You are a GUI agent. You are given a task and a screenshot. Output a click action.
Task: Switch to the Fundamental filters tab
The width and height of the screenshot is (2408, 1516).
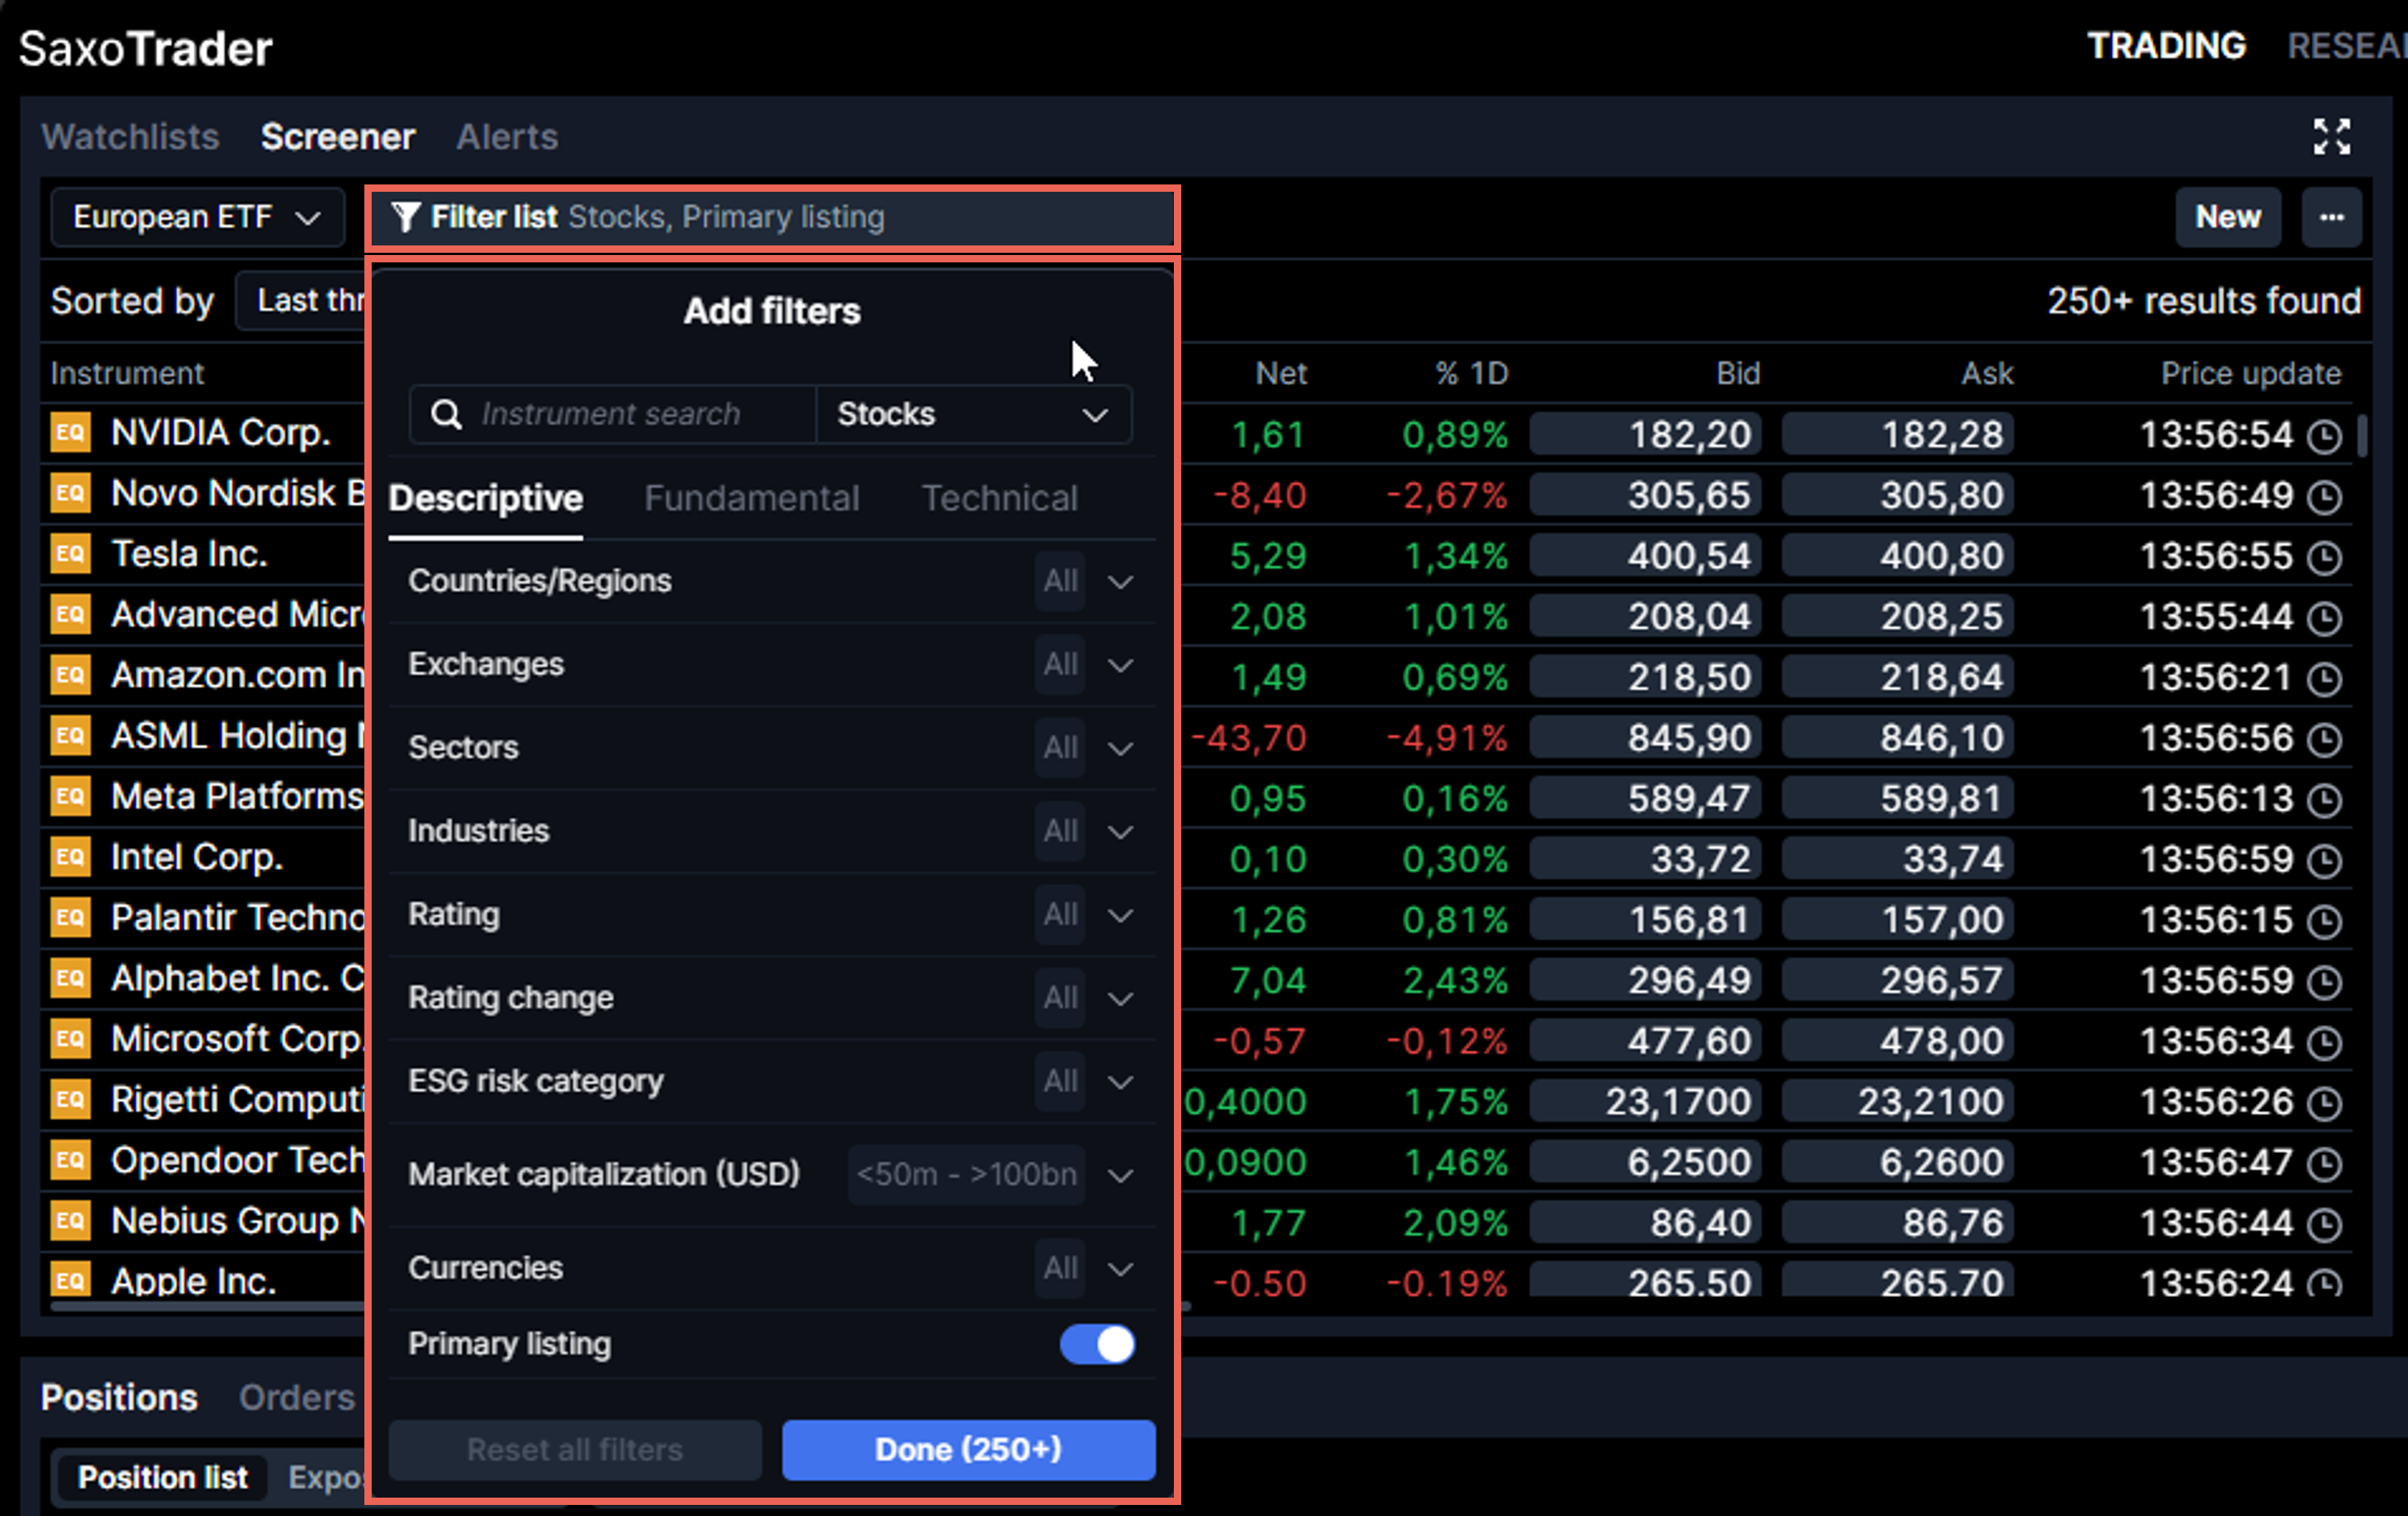click(752, 498)
